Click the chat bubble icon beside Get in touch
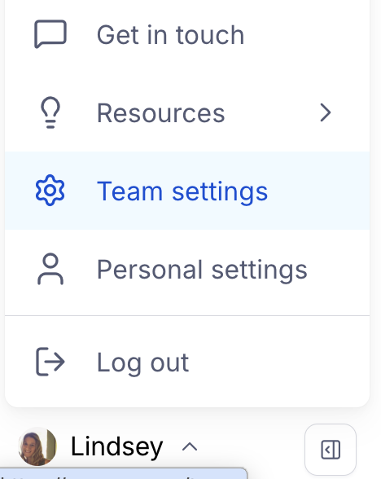This screenshot has width=381, height=479. [x=50, y=34]
